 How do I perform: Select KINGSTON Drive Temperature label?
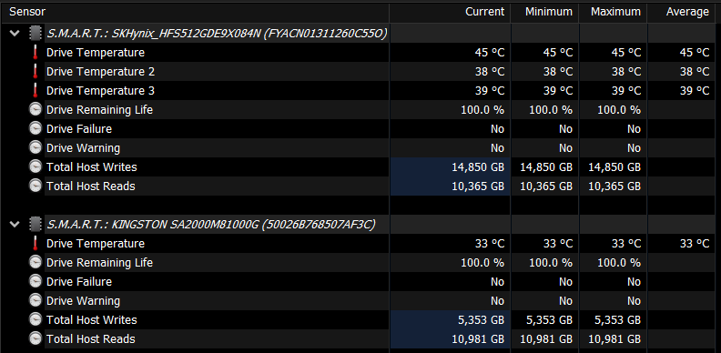tap(96, 243)
